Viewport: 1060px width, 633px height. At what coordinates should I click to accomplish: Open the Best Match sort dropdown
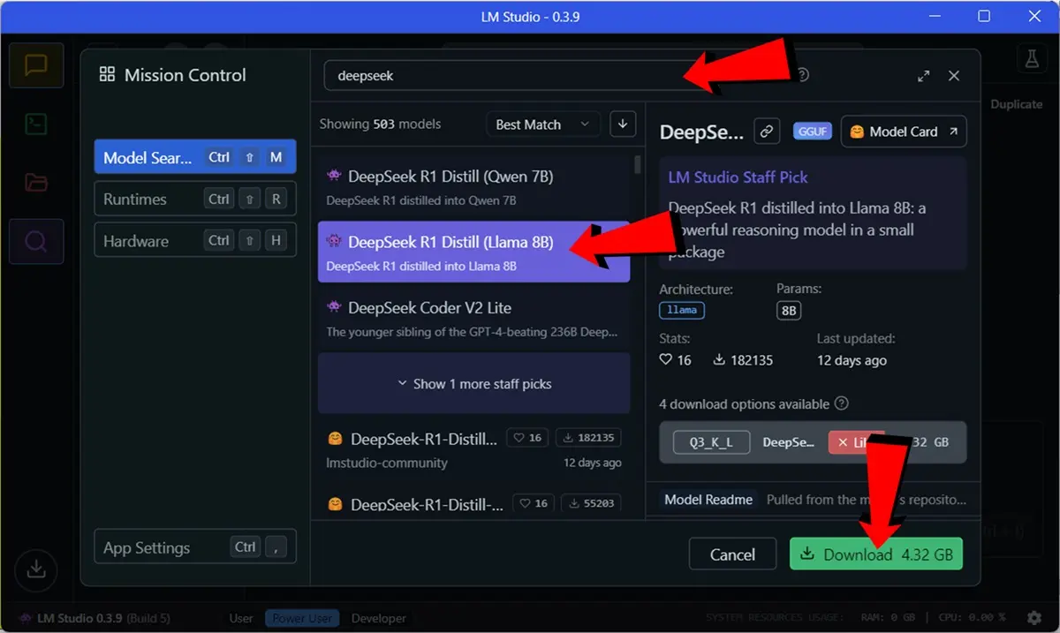pyautogui.click(x=541, y=124)
